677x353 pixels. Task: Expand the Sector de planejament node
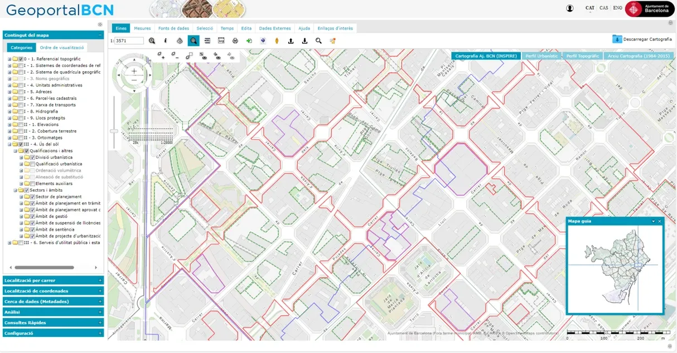pos(21,197)
